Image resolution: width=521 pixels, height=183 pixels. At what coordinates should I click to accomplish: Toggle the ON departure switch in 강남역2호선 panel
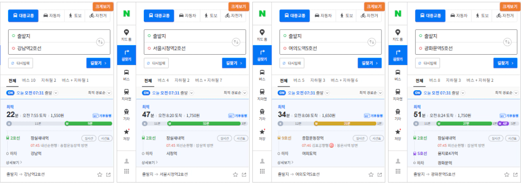coord(10,93)
